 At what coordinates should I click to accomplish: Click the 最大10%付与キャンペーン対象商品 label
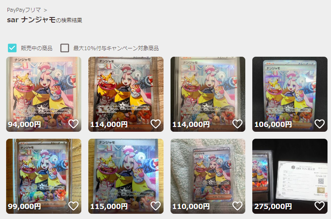coord(116,48)
